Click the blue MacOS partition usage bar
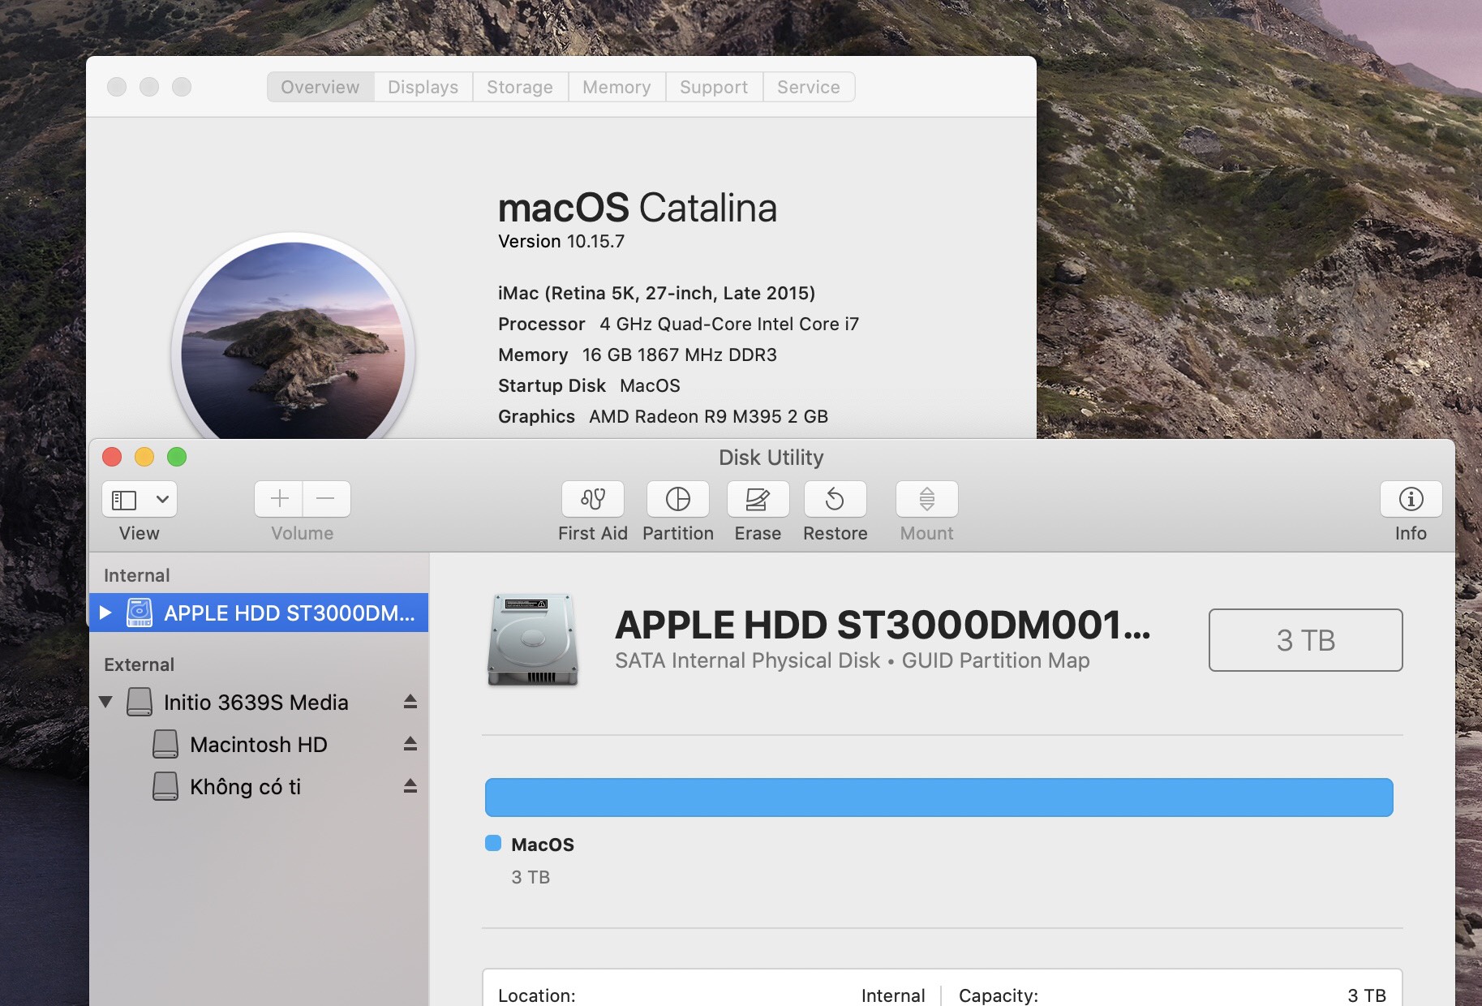Image resolution: width=1482 pixels, height=1006 pixels. [938, 797]
